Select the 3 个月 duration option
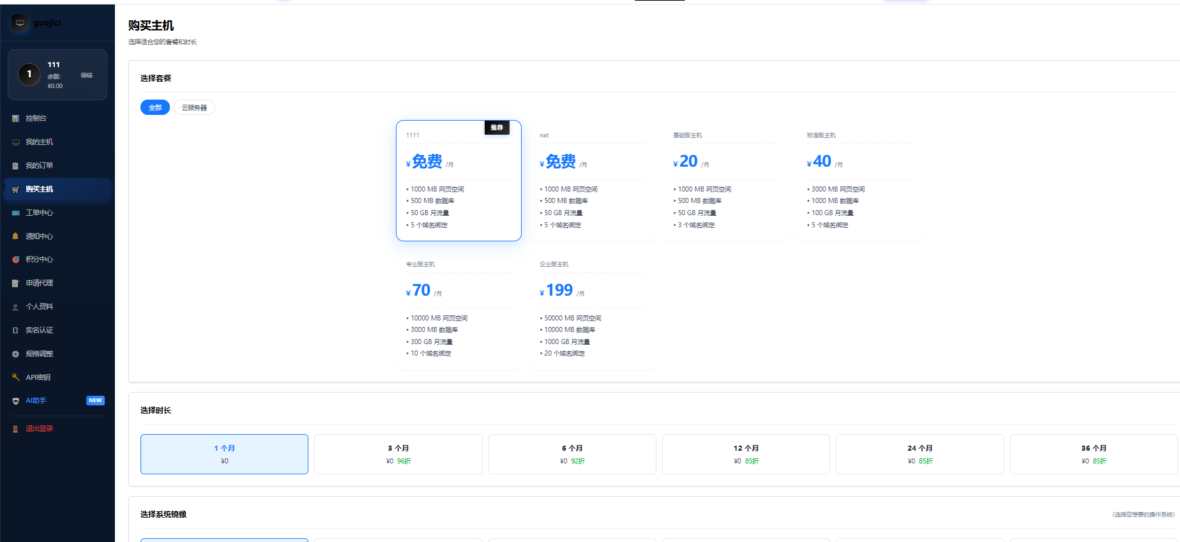Image resolution: width=1180 pixels, height=542 pixels. (398, 455)
